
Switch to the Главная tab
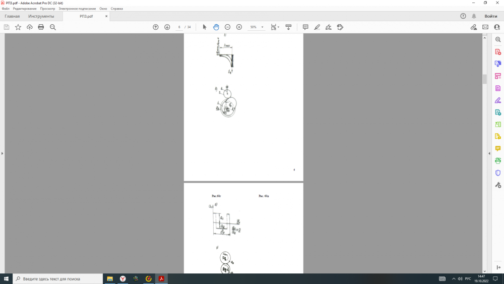[12, 16]
